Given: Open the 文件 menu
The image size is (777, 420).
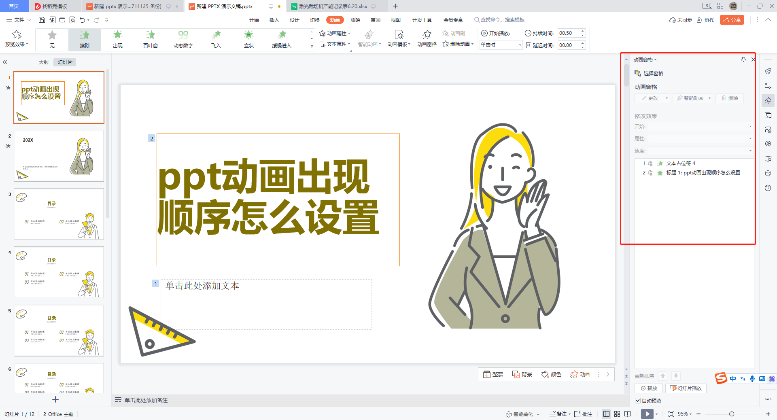Looking at the screenshot, I should point(19,20).
